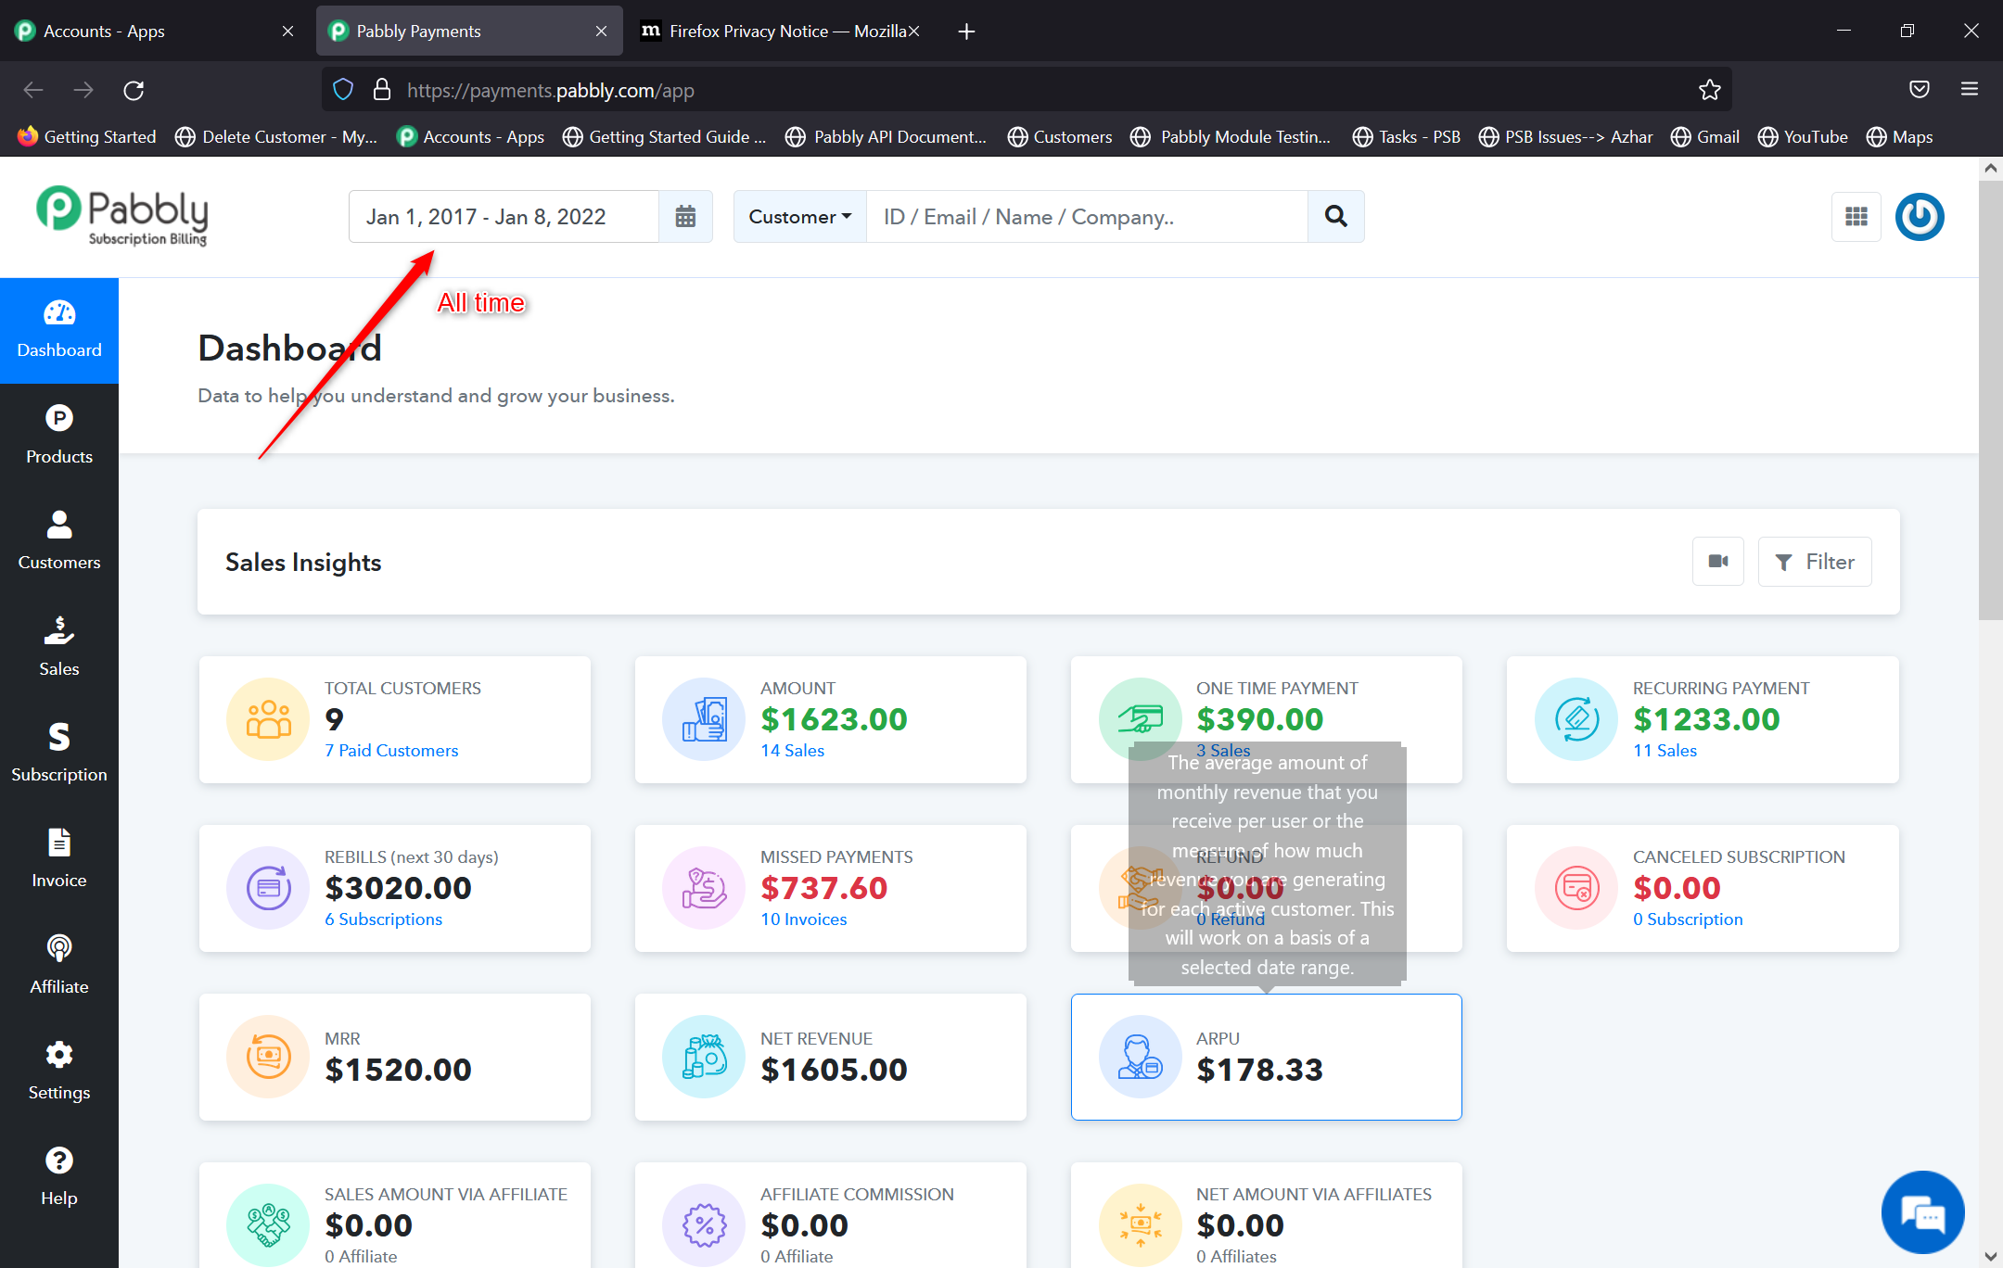Click the Sales Amount via Affiliate icon
The image size is (2003, 1268).
coord(268,1225)
